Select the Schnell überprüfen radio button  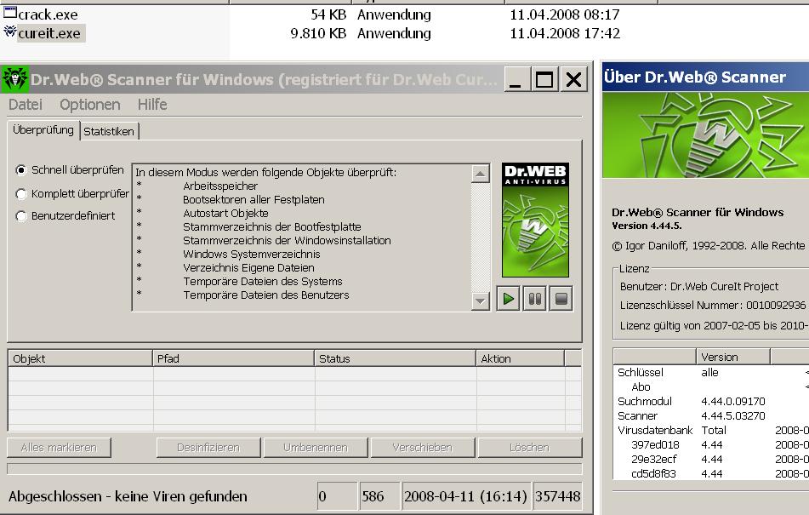pyautogui.click(x=20, y=169)
